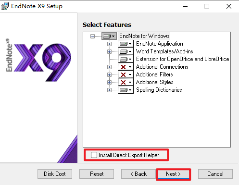
Task: Select the Word Templates/Add-ins feature label
Action: click(x=164, y=51)
